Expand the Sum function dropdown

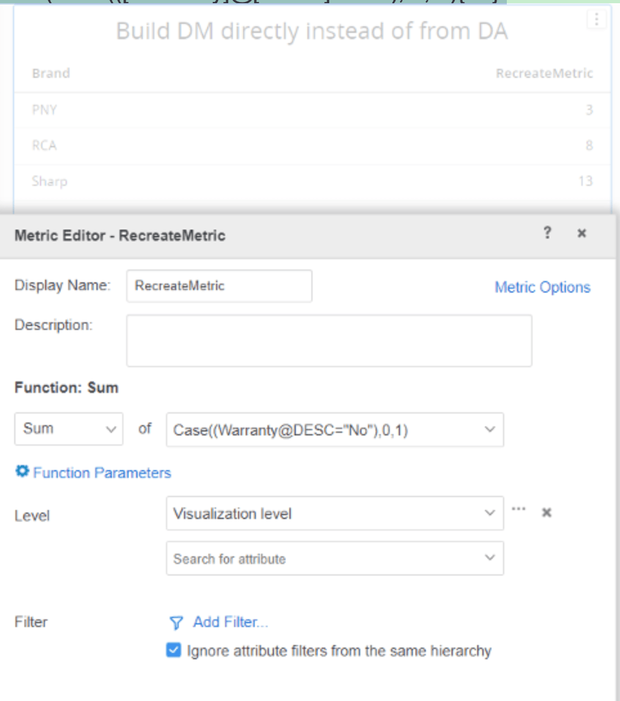(68, 429)
